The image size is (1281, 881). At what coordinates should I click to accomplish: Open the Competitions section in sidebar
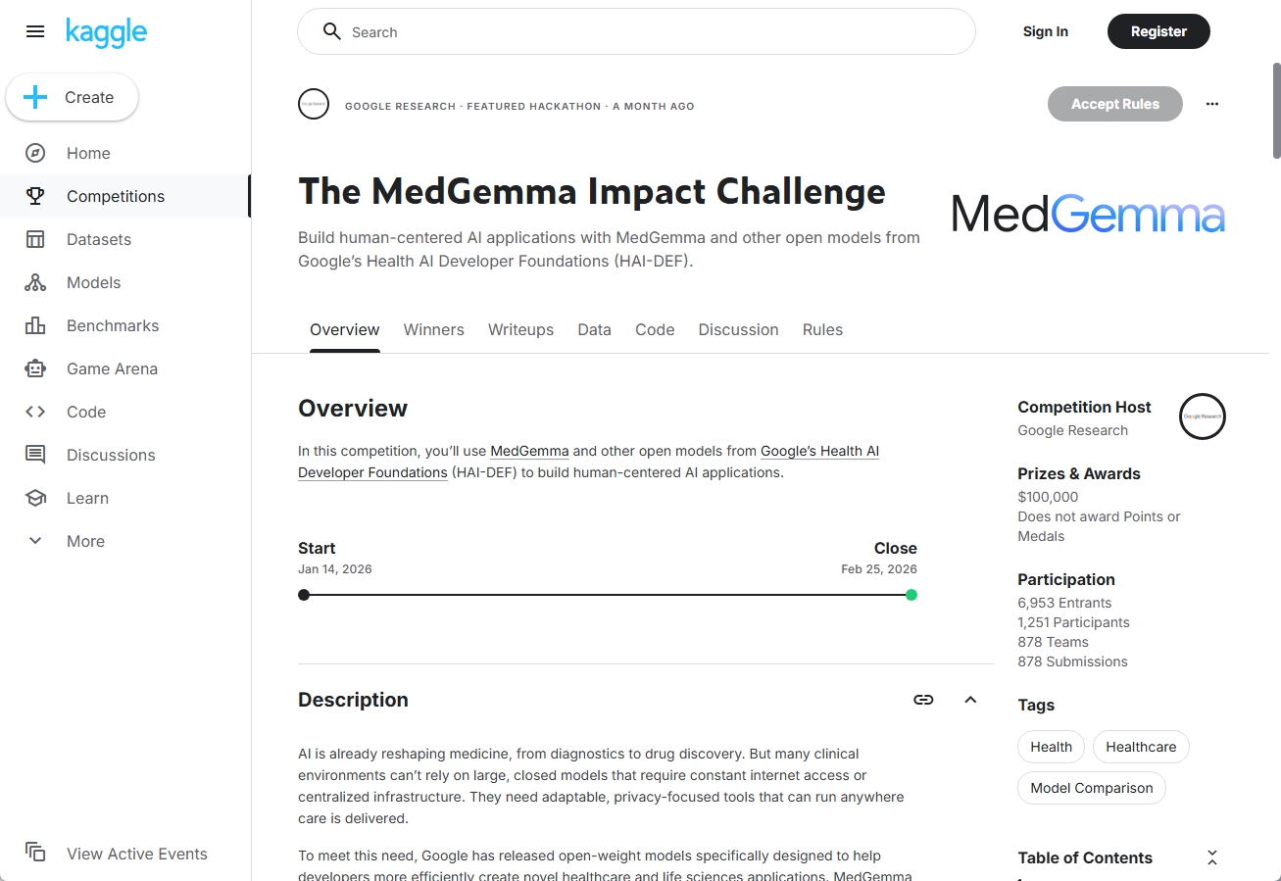pyautogui.click(x=35, y=196)
